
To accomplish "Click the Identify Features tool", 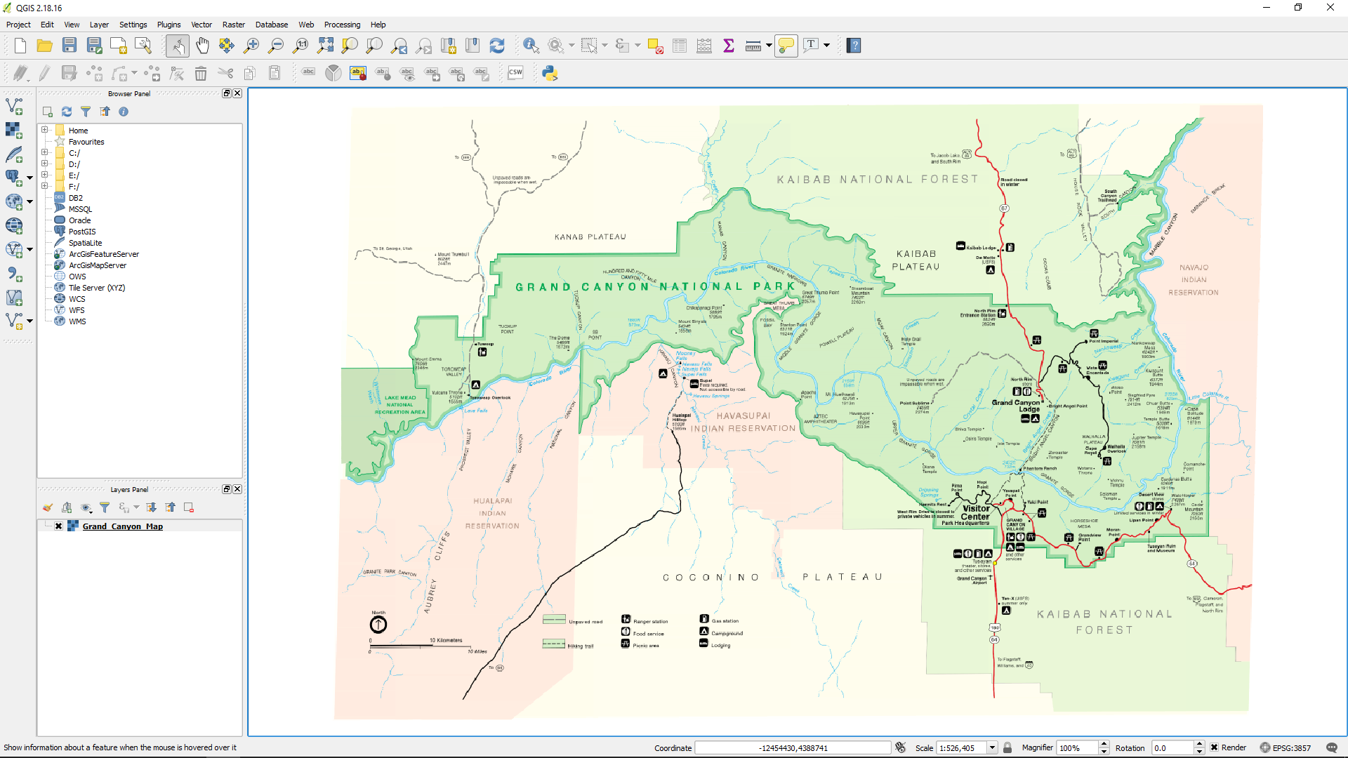I will pyautogui.click(x=531, y=46).
